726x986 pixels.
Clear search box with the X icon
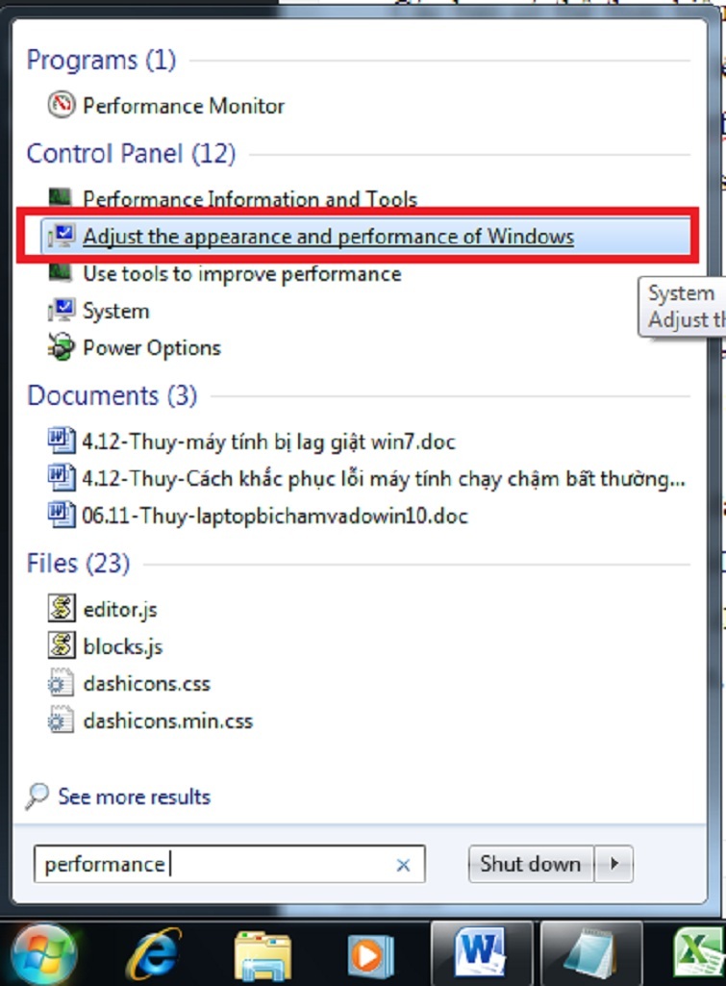point(403,865)
